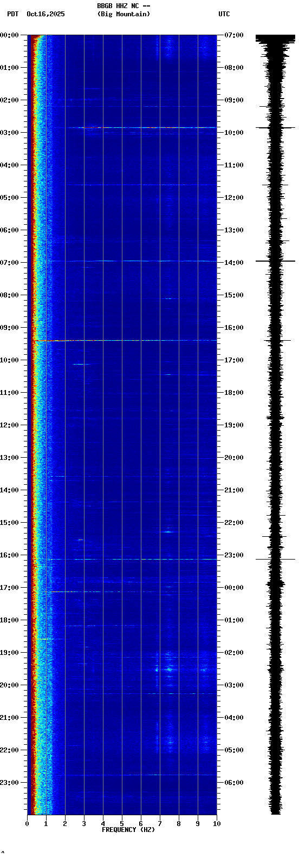This screenshot has width=299, height=858.
Task: Click the 'PDT' timezone label
Action: (x=12, y=14)
